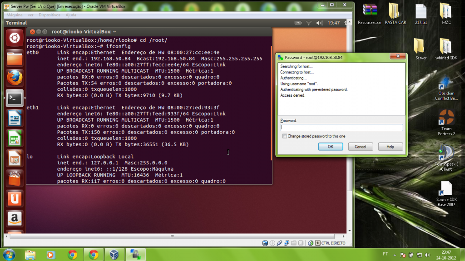Open Team Fortress 2 desktop shortcut
Viewport: 465px width, 261px height.
pyautogui.click(x=446, y=121)
